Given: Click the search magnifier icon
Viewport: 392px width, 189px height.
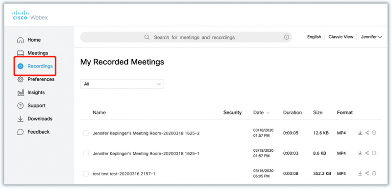Looking at the screenshot, I should click(147, 37).
